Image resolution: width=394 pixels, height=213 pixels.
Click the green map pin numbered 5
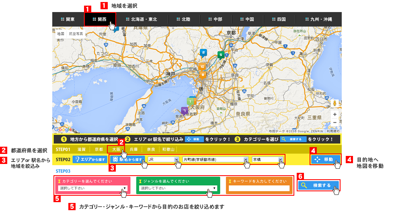(220, 55)
